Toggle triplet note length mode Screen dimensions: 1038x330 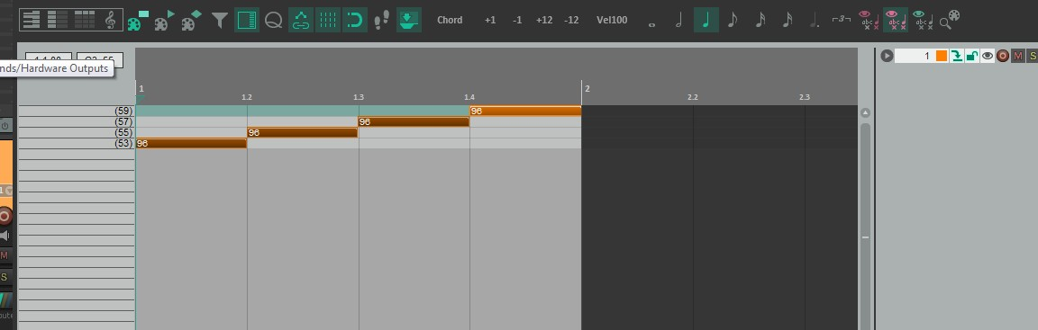click(x=841, y=19)
